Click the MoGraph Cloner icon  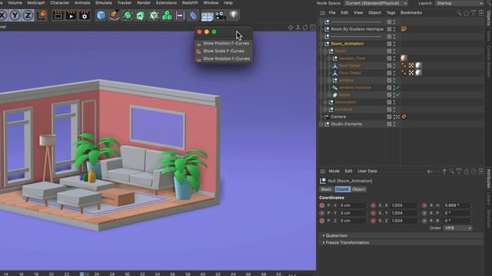click(x=167, y=15)
